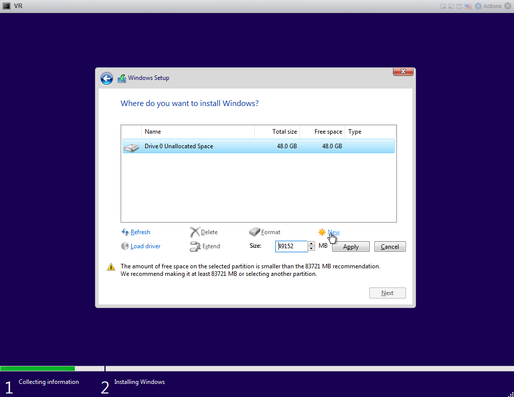This screenshot has height=397, width=514.
Task: Click the Name column header
Action: [197, 132]
